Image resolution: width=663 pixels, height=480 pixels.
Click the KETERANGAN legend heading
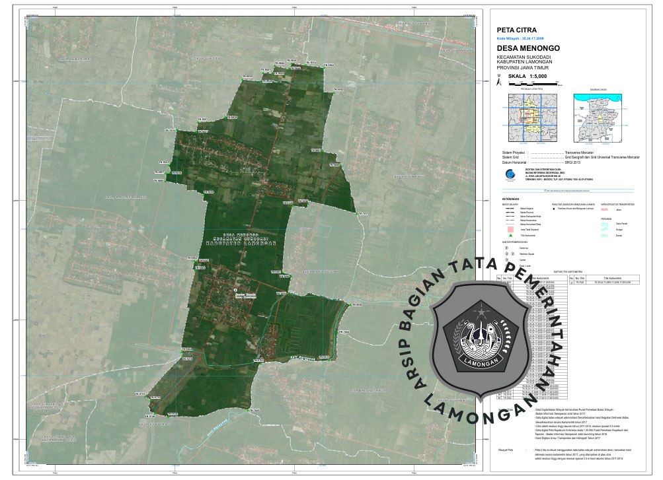click(x=510, y=199)
